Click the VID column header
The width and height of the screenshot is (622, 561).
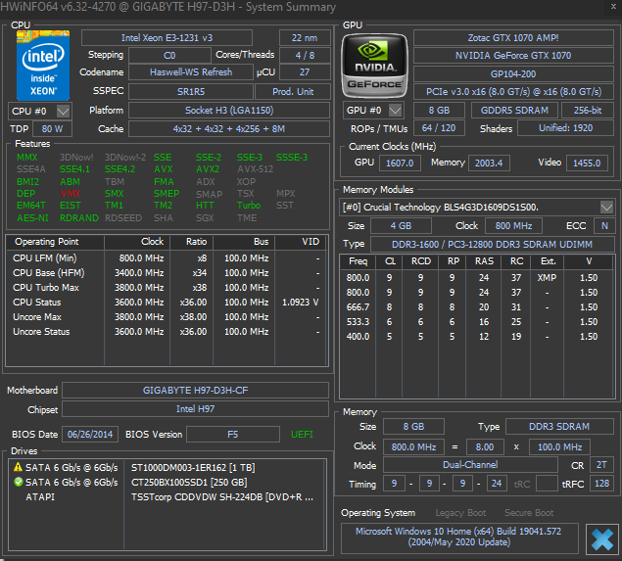coord(301,242)
